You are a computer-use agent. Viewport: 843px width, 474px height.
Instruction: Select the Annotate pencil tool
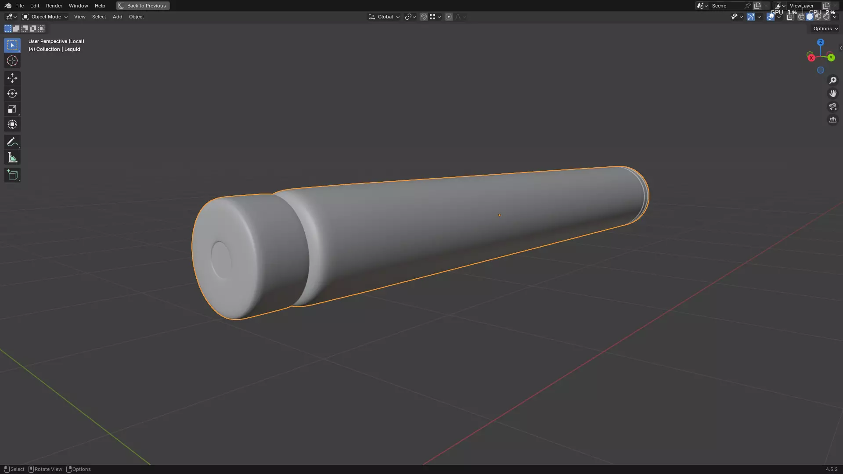pyautogui.click(x=12, y=142)
